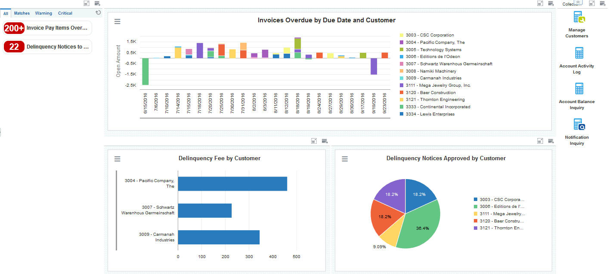Click the Notification Inquiry label

[x=577, y=140]
